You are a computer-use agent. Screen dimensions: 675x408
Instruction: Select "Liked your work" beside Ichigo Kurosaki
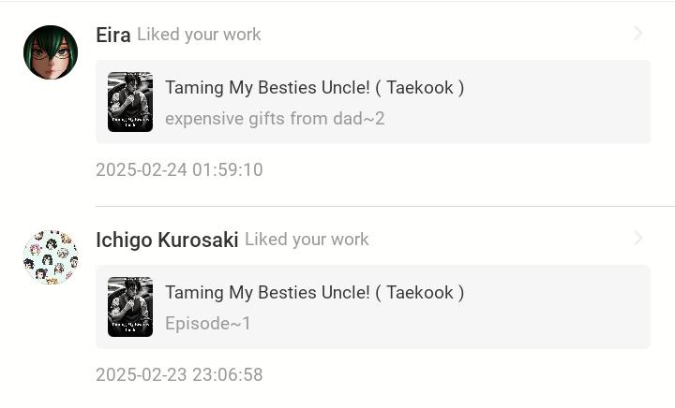pyautogui.click(x=307, y=240)
